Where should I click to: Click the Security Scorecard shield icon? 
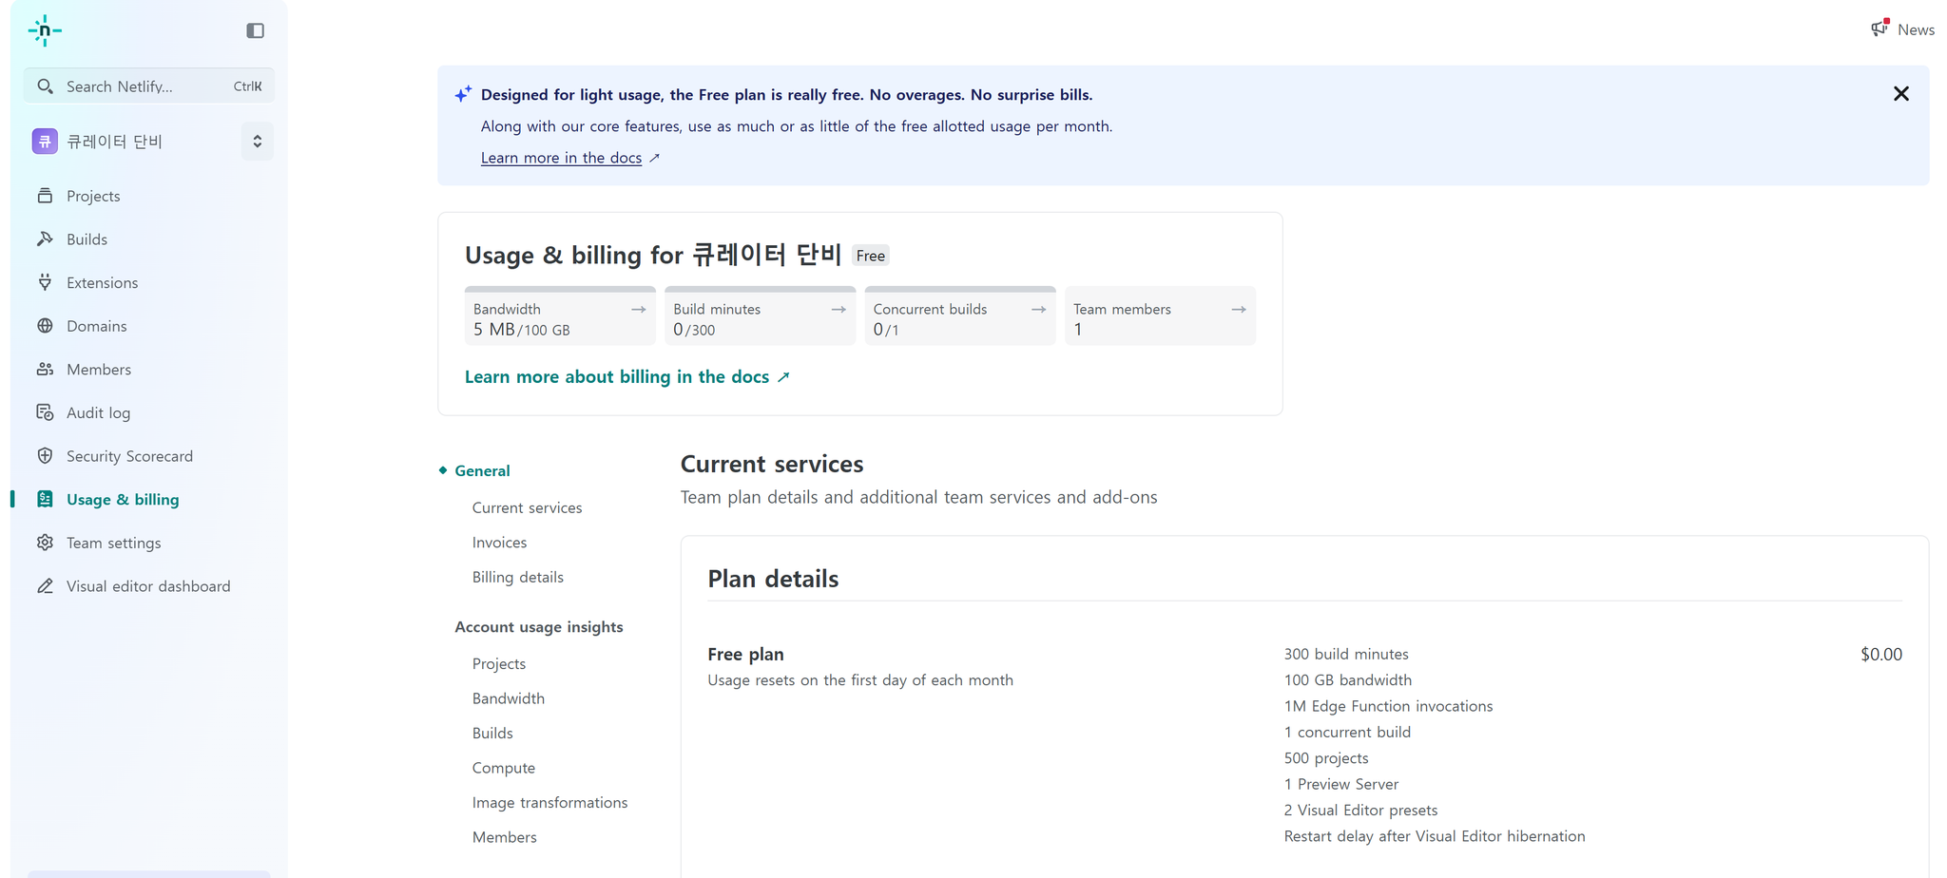[45, 456]
